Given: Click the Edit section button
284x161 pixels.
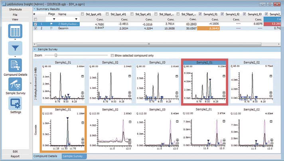Looking at the screenshot, I should [x=15, y=151].
